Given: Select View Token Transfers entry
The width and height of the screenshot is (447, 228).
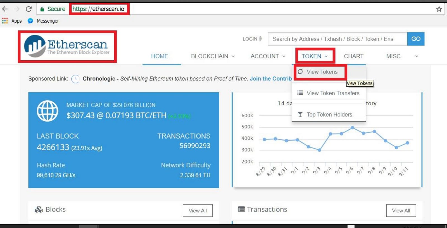Looking at the screenshot, I should point(333,93).
